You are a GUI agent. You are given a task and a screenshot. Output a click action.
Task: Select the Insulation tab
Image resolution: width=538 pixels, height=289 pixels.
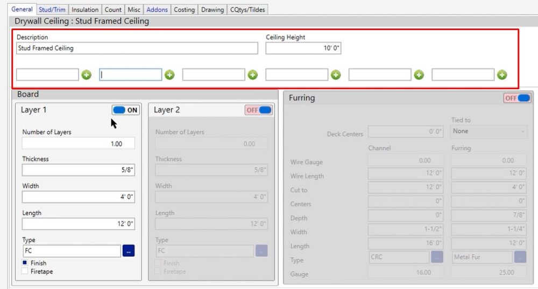(85, 10)
